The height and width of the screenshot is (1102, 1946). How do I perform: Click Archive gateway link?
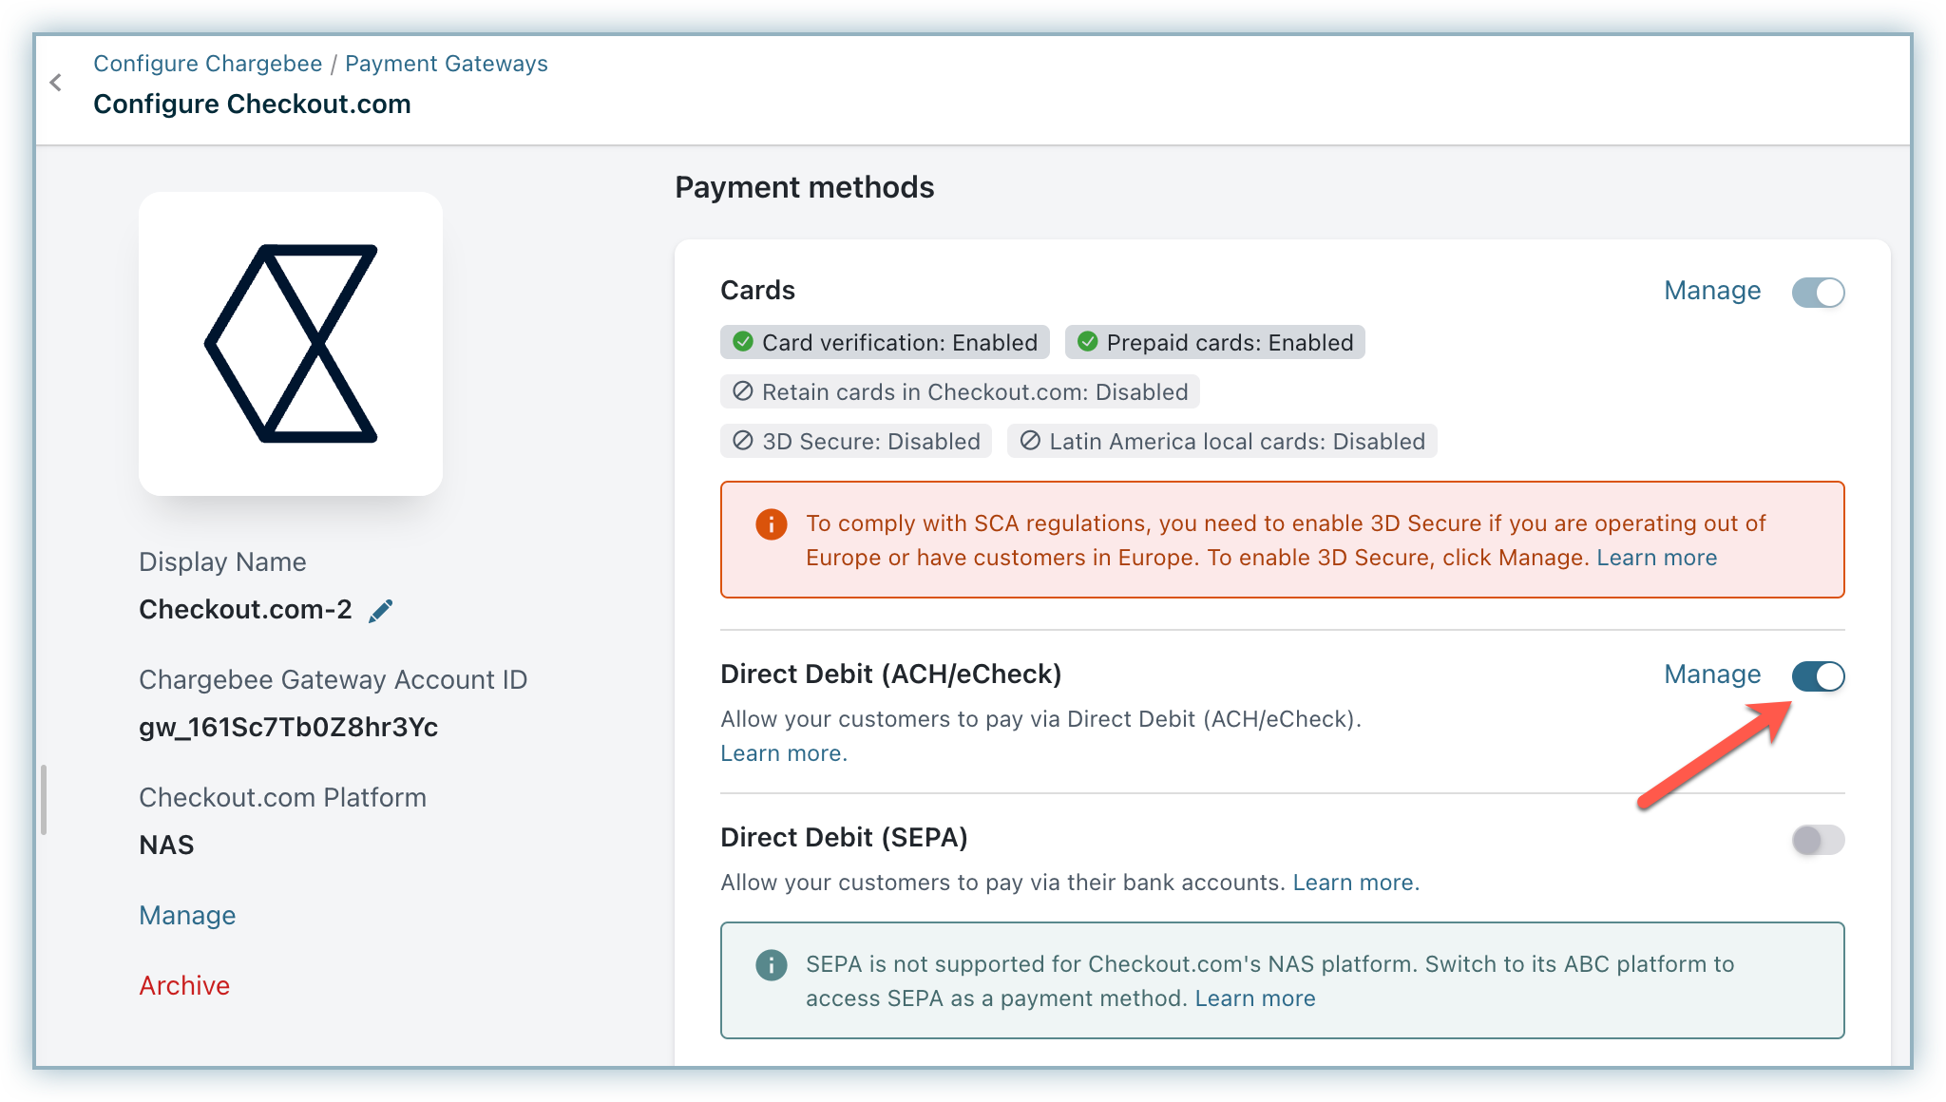point(184,985)
